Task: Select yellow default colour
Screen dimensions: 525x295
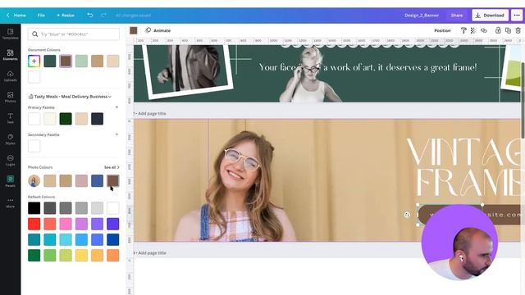Action: (x=81, y=255)
